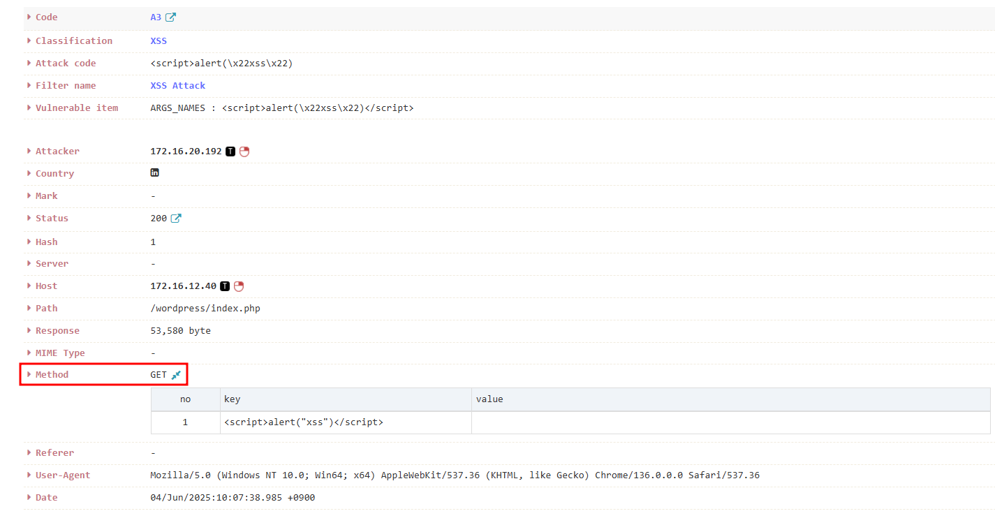Click the response size 53,580 byte
The image size is (995, 532).
(180, 331)
